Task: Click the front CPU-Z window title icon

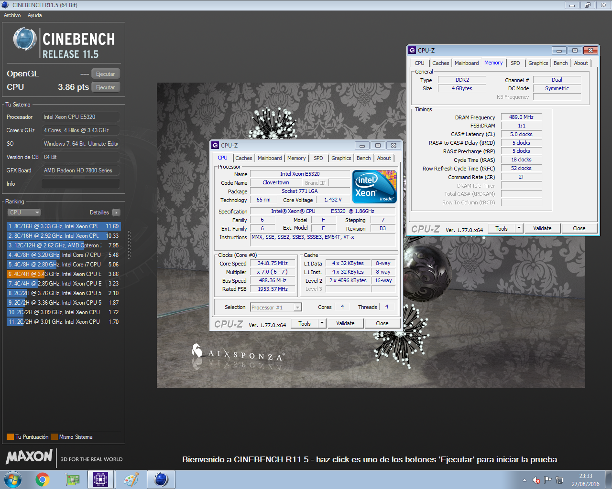Action: pos(215,145)
